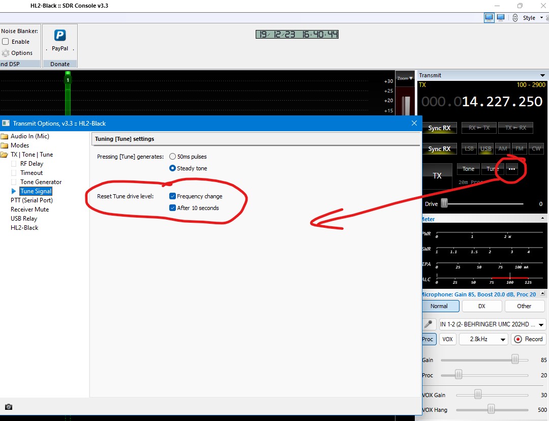
Task: Open the Noise Blanker Options gear
Action: click(x=6, y=53)
